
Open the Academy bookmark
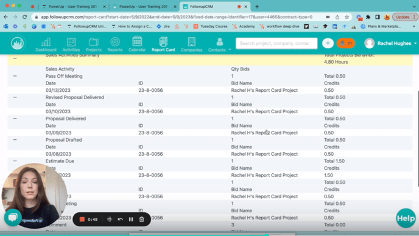pos(244,26)
